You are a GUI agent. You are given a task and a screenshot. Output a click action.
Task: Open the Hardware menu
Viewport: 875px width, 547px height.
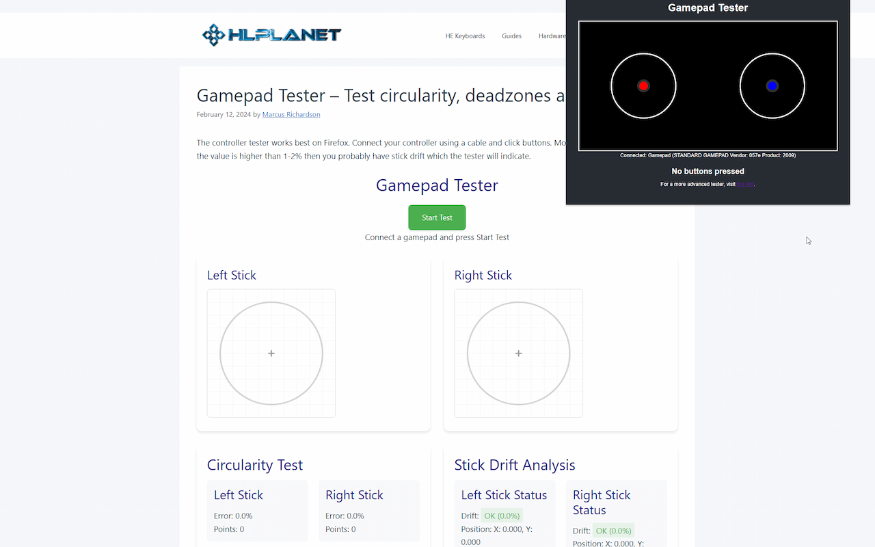click(552, 36)
